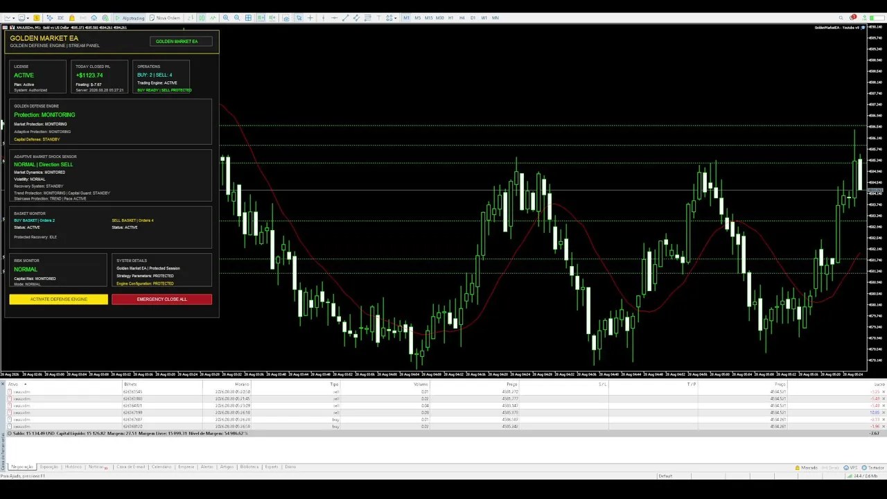
Task: Click the zoom out magnifier icon
Action: 237,18
